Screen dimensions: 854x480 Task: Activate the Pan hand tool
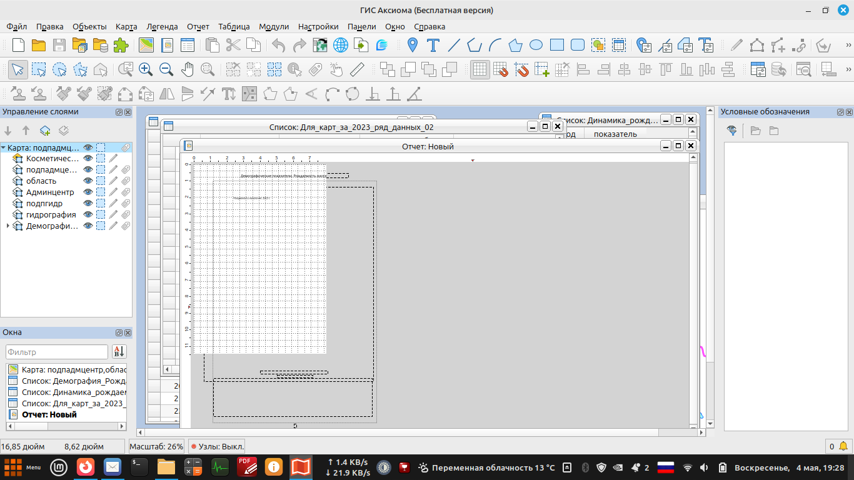pyautogui.click(x=187, y=69)
